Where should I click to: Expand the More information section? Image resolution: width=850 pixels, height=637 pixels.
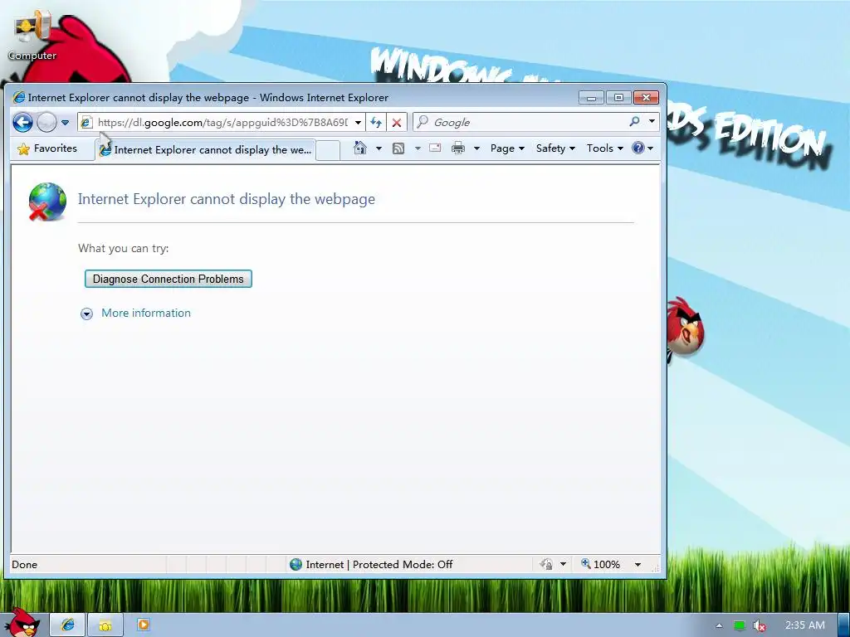click(x=86, y=314)
